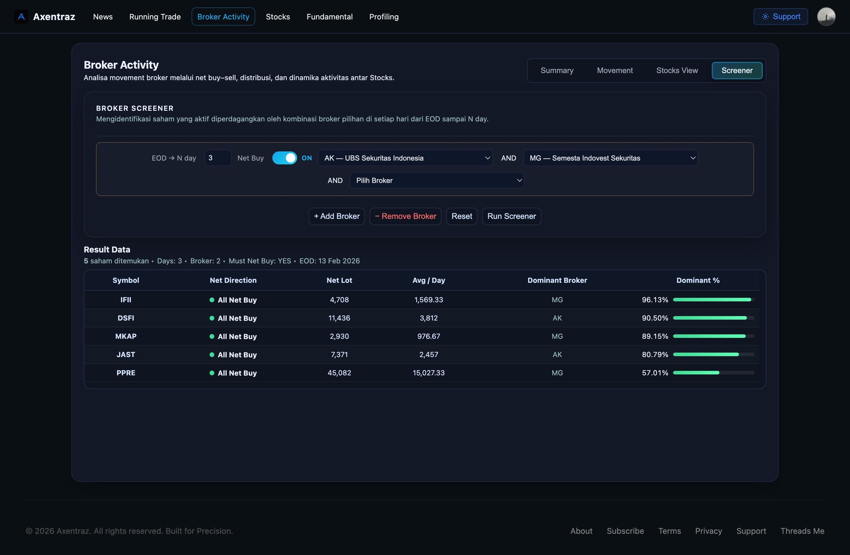850x555 pixels.
Task: Turn off the Net Buy toggle
Action: pos(284,158)
